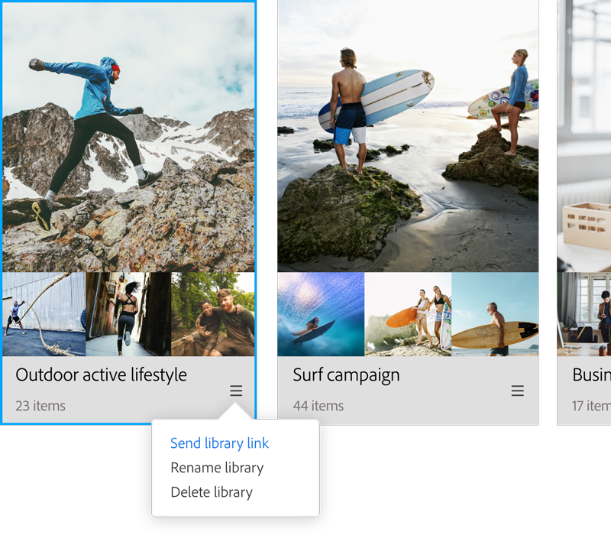The width and height of the screenshot is (611, 535).
Task: Open the Outdoor active lifestyle library menu icon
Action: click(x=236, y=391)
